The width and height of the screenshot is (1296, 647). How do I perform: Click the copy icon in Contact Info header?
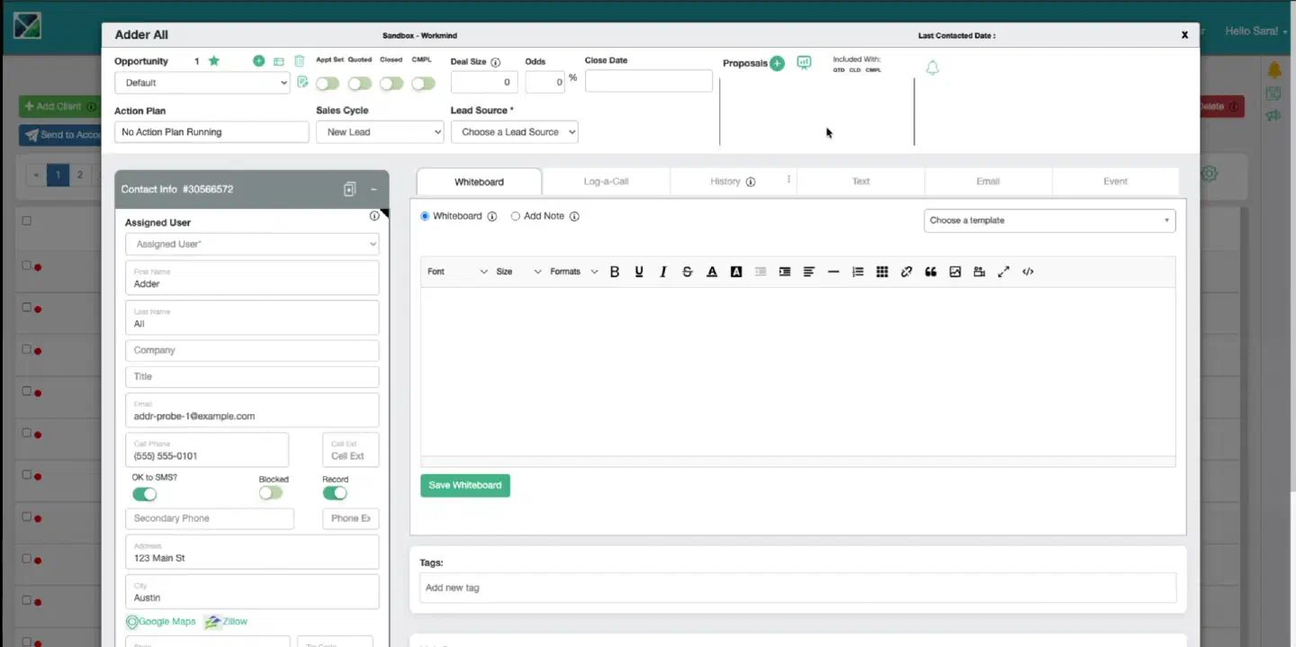pos(350,189)
